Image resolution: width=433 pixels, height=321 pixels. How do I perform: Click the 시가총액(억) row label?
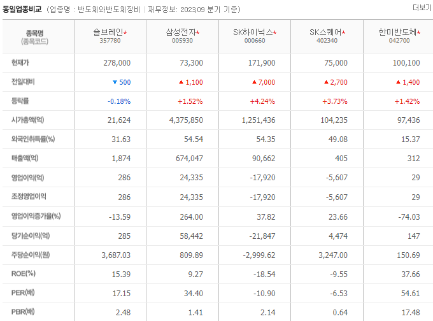tap(27, 120)
